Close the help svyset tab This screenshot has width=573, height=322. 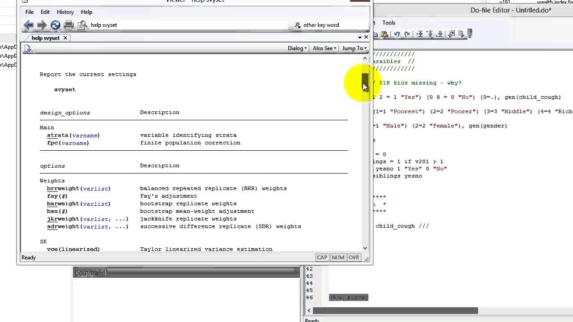click(65, 38)
